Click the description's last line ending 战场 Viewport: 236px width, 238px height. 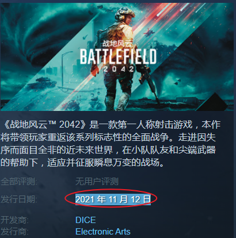click(82, 163)
